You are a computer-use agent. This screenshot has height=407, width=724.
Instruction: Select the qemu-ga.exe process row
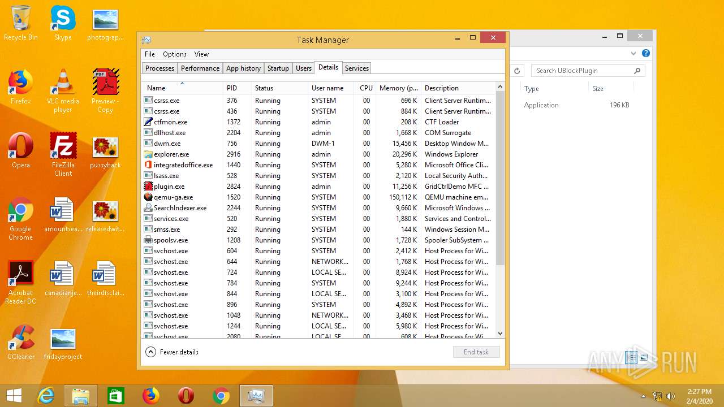(318, 197)
